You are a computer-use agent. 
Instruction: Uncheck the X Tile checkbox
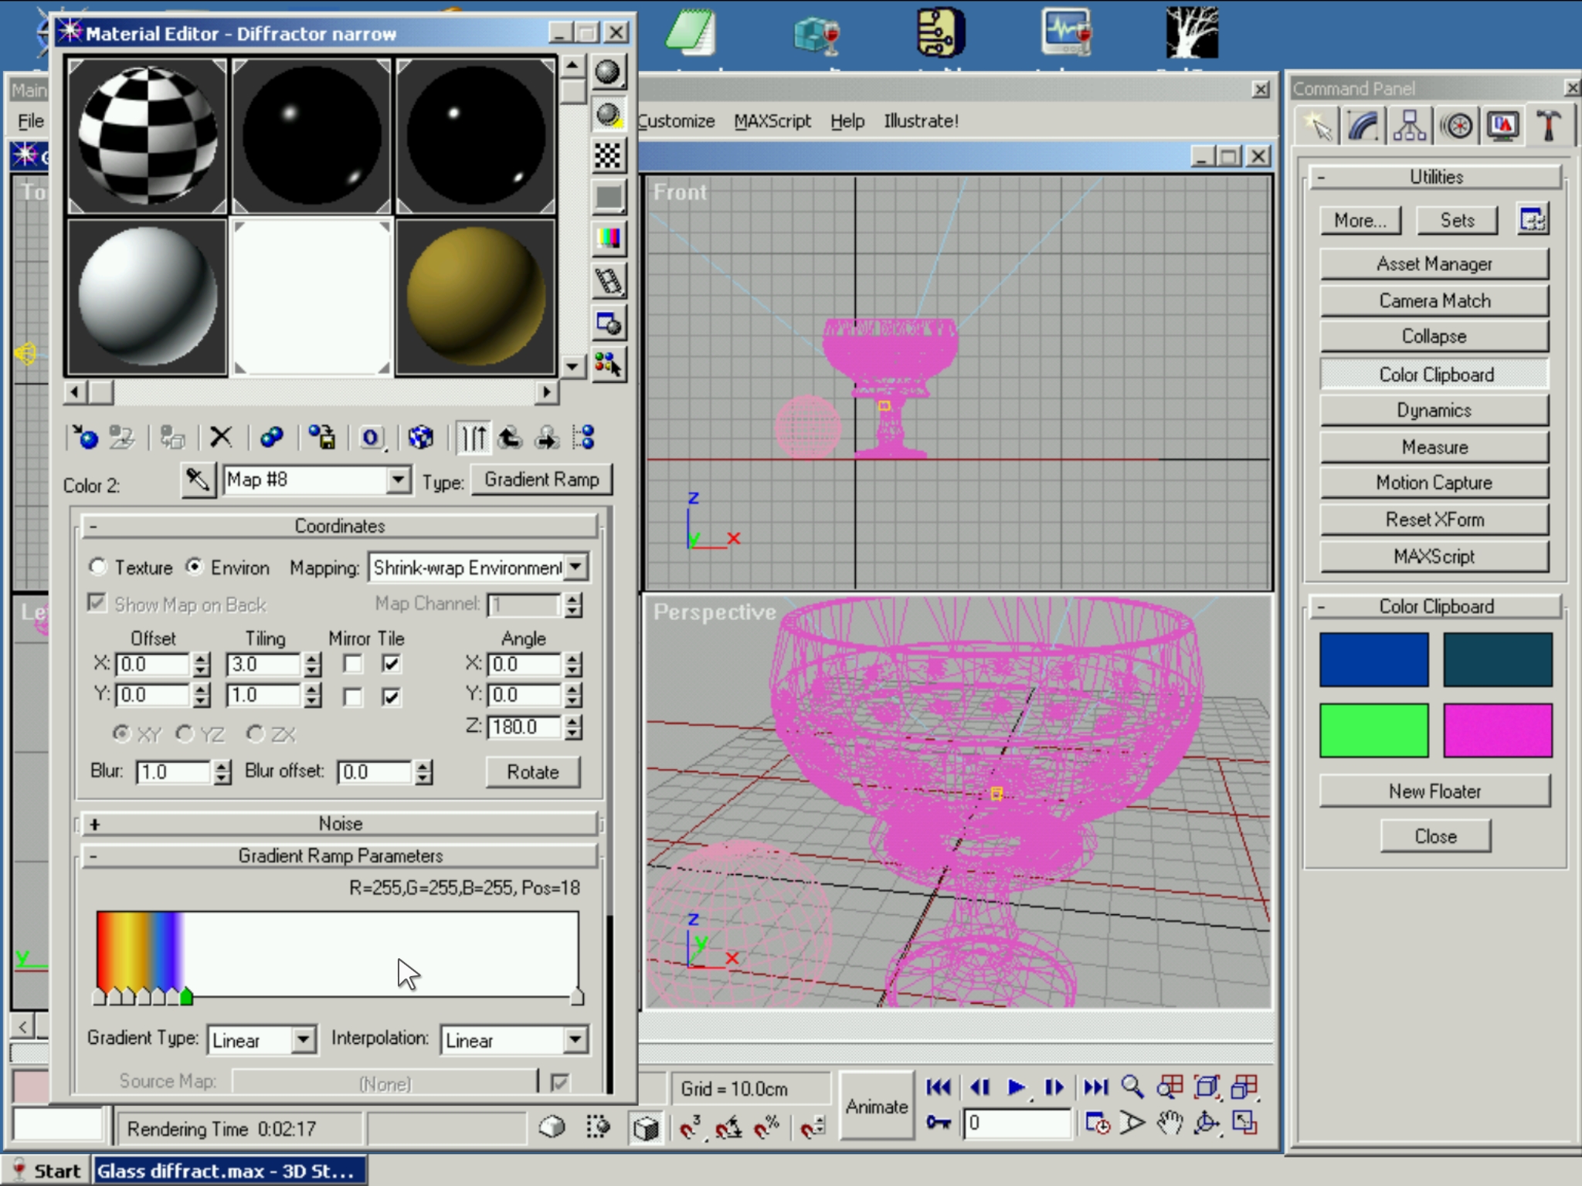point(392,664)
